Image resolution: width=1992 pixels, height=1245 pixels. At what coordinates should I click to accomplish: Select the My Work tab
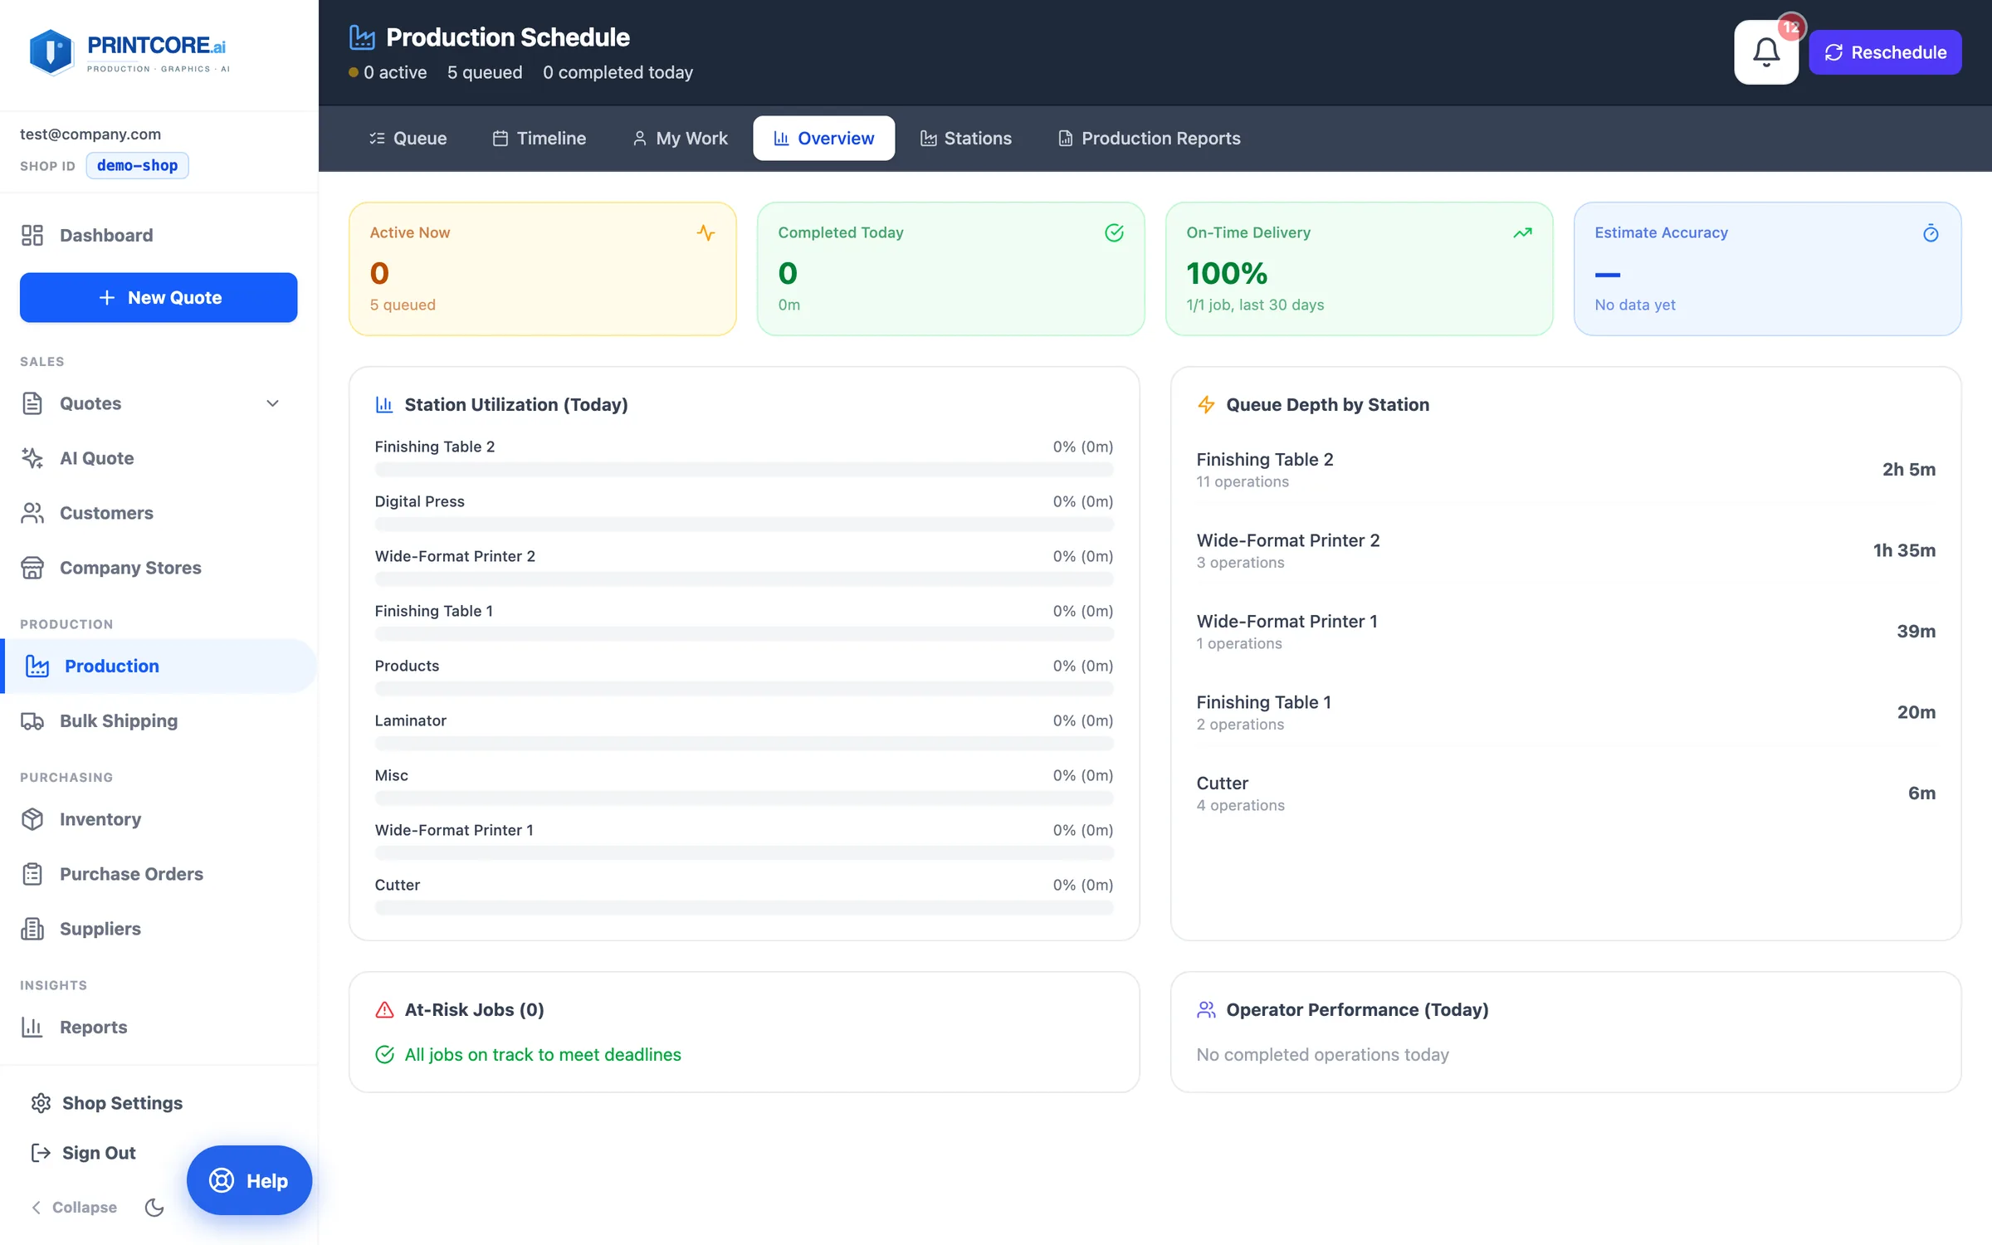point(680,138)
